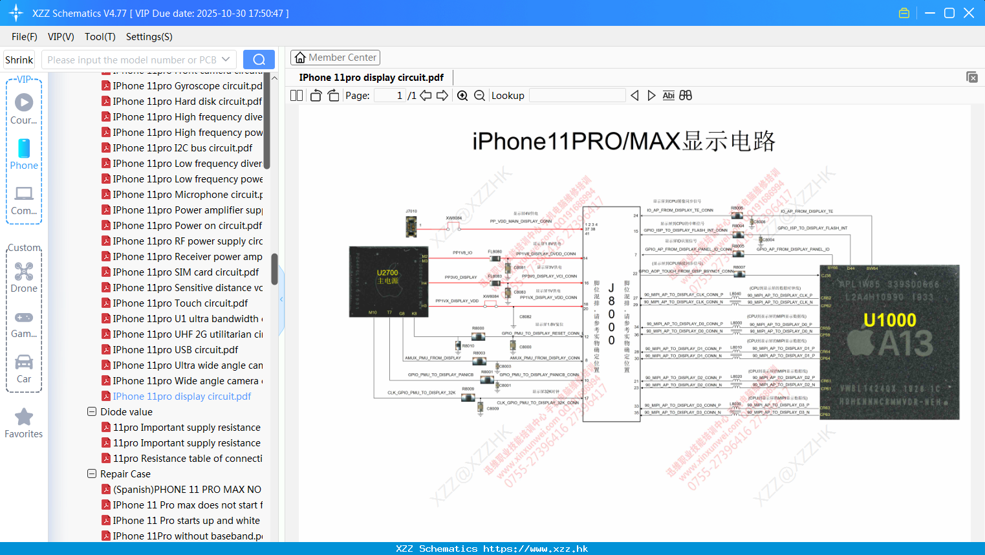The width and height of the screenshot is (985, 555).
Task: Open the Tool(T) menu
Action: (100, 37)
